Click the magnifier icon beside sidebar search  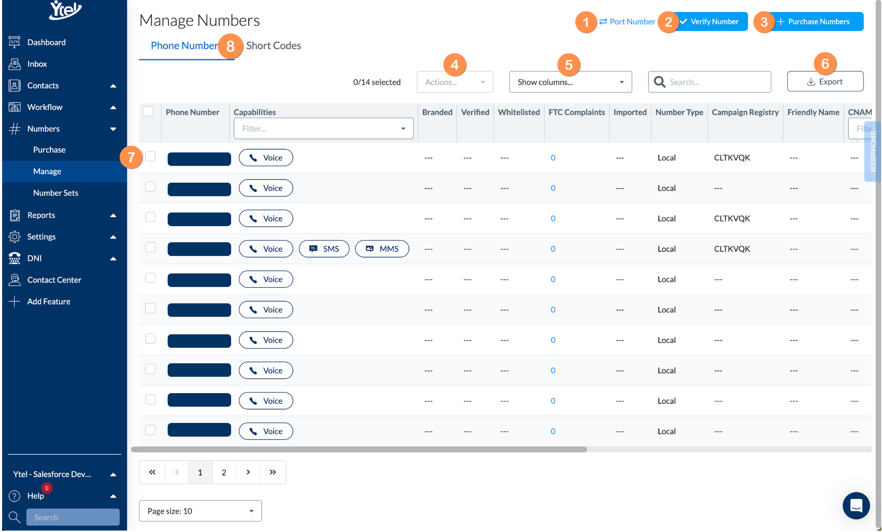tap(14, 517)
